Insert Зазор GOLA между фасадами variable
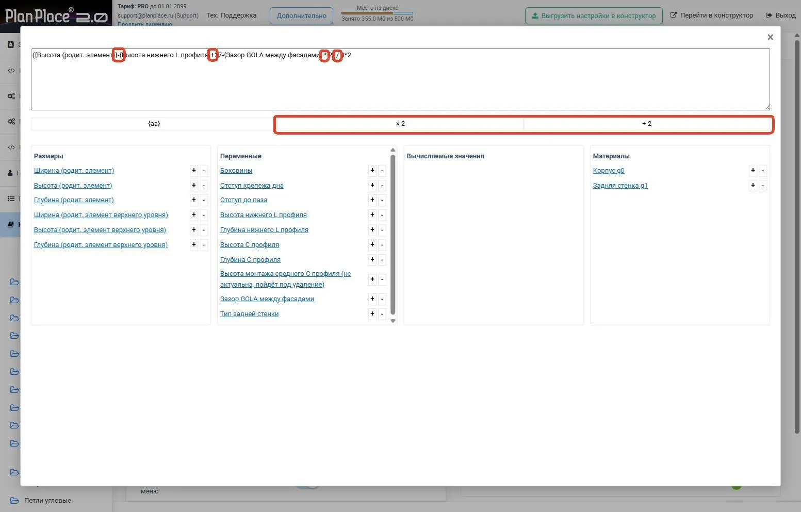 click(x=267, y=299)
